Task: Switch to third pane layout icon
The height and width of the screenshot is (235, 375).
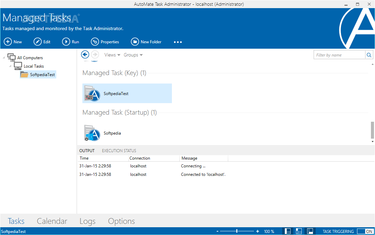Action: pyautogui.click(x=310, y=231)
